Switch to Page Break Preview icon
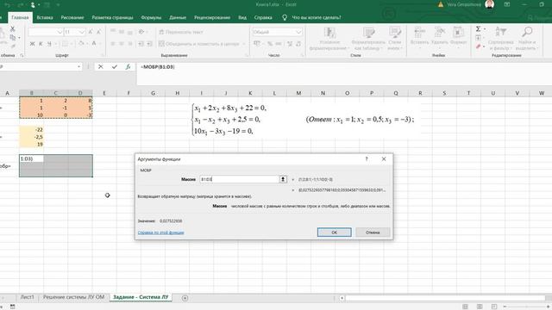The height and width of the screenshot is (310, 552). 494,307
